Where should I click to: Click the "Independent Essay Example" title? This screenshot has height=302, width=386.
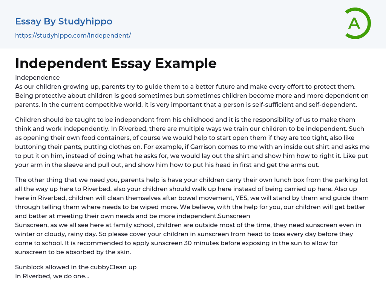116,63
